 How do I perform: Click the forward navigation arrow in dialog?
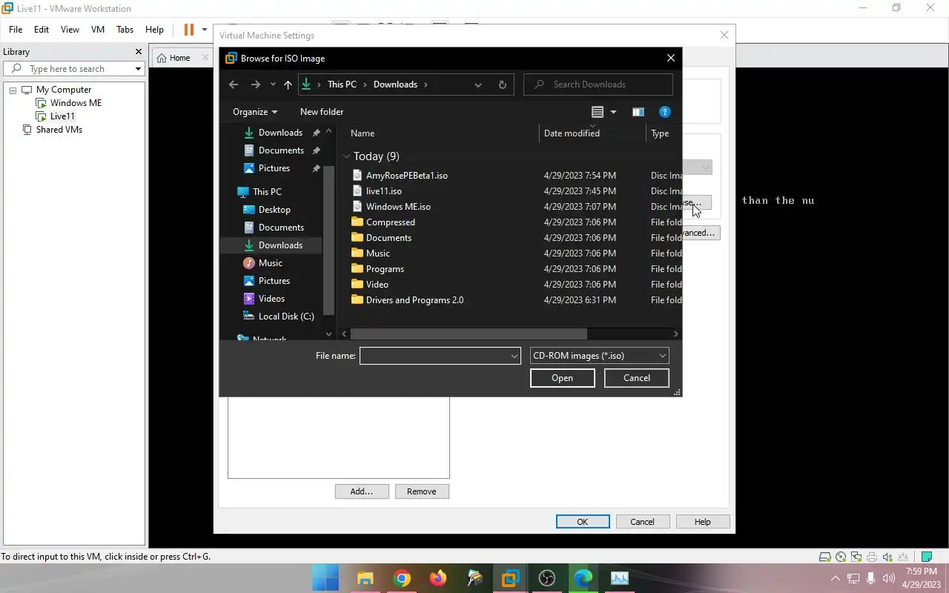pyautogui.click(x=256, y=85)
